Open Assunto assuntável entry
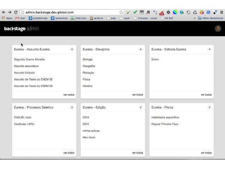225x169 pixels. pyautogui.click(x=26, y=66)
